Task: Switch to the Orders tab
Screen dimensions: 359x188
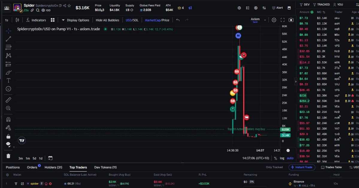Action: click(32, 167)
